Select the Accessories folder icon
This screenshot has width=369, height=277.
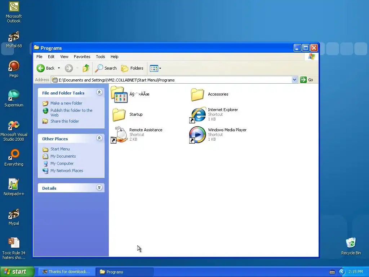[x=197, y=94]
